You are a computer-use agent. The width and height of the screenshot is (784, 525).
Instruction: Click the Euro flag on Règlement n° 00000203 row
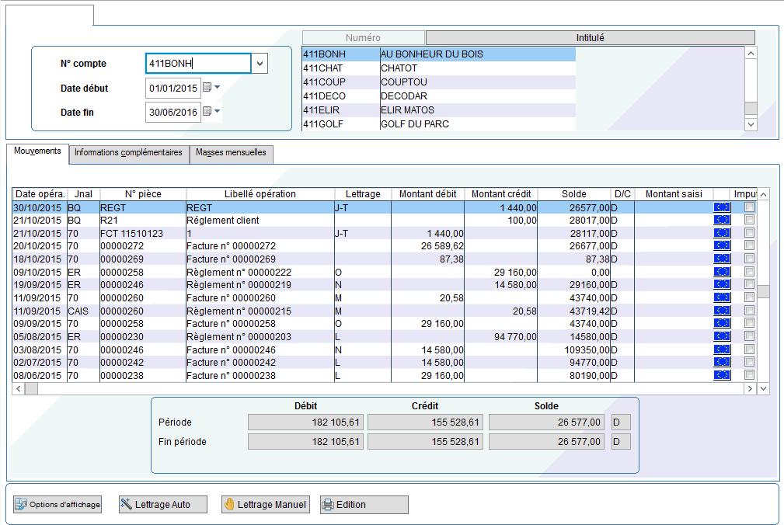click(722, 337)
